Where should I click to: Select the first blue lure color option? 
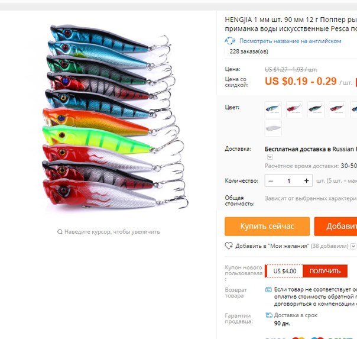pos(273,109)
